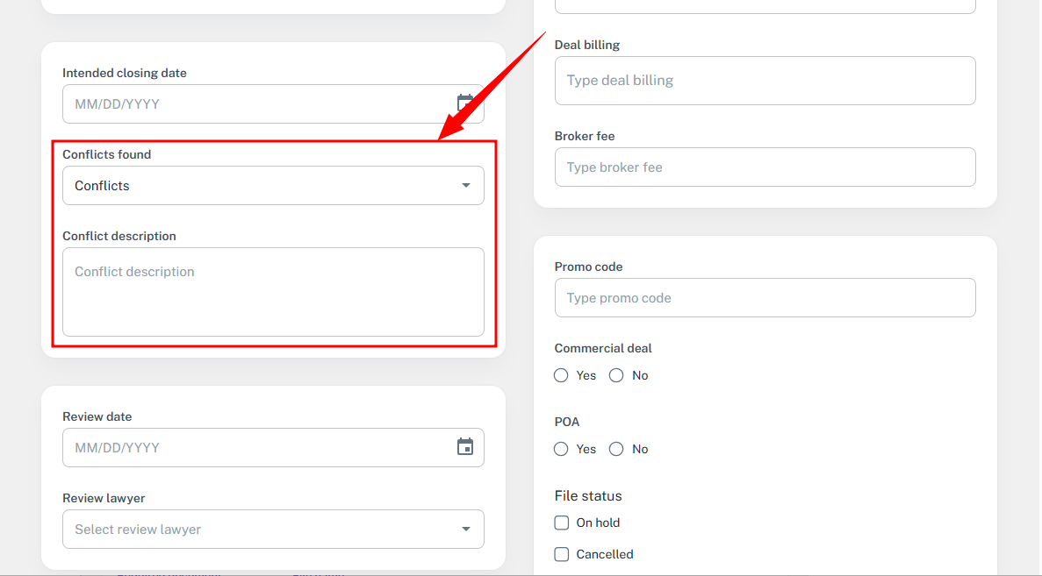The width and height of the screenshot is (1042, 576).
Task: Open the Review date calendar picker
Action: [465, 447]
